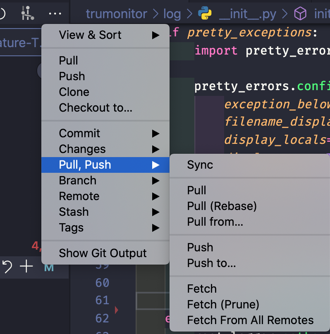The image size is (330, 334).
Task: Open trumonitor in the breadcrumb bar
Action: click(117, 13)
